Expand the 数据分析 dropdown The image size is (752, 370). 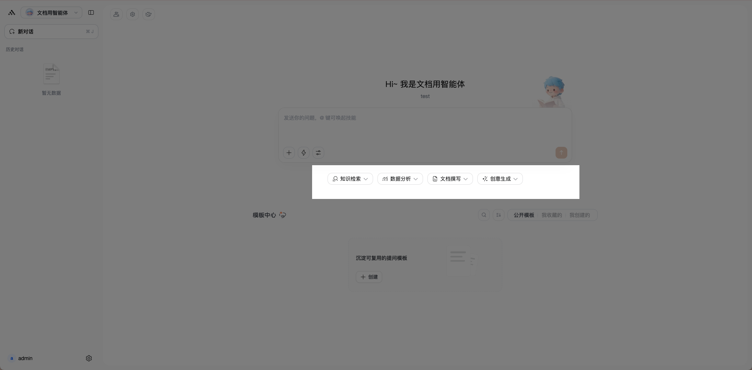(x=400, y=179)
